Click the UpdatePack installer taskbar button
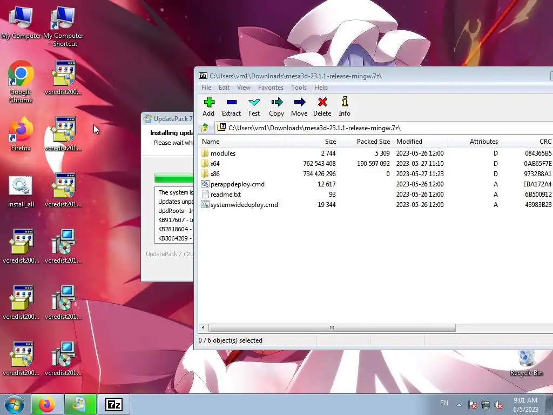 (80, 404)
